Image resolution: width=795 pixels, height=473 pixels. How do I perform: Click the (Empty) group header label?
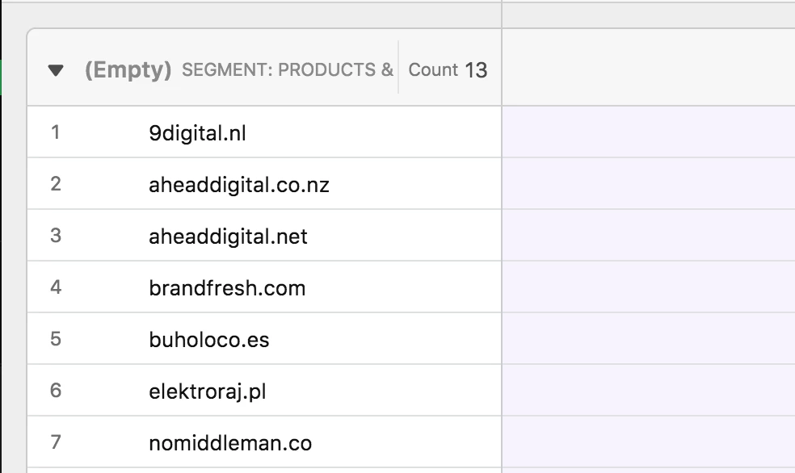(x=128, y=70)
